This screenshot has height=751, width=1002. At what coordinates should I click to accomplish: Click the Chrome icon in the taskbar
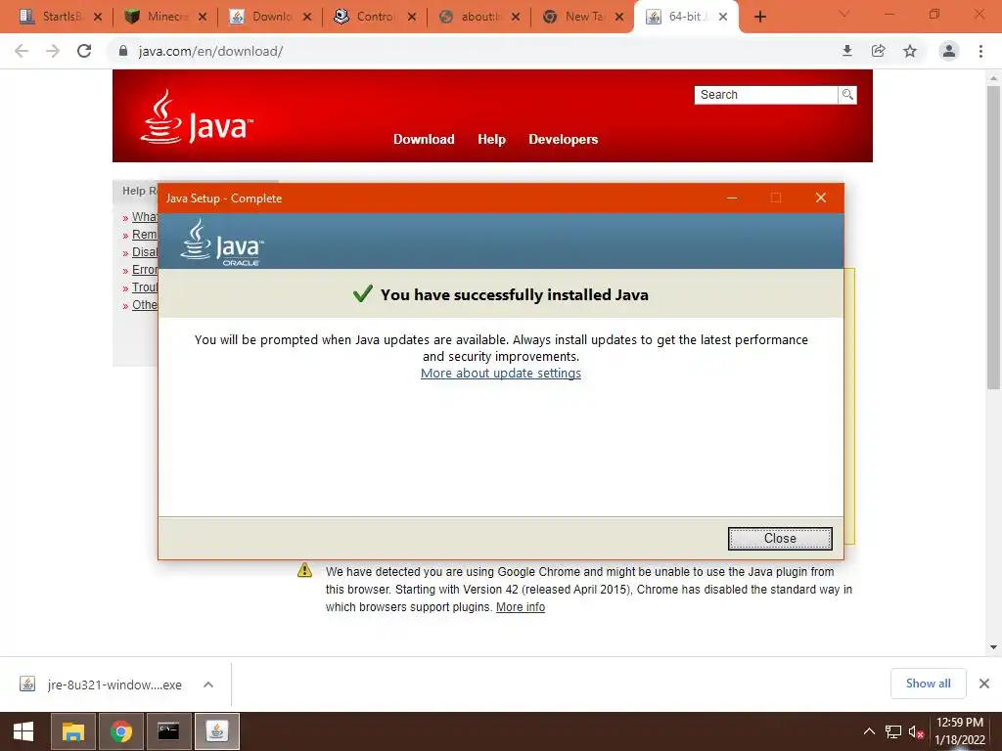point(120,731)
